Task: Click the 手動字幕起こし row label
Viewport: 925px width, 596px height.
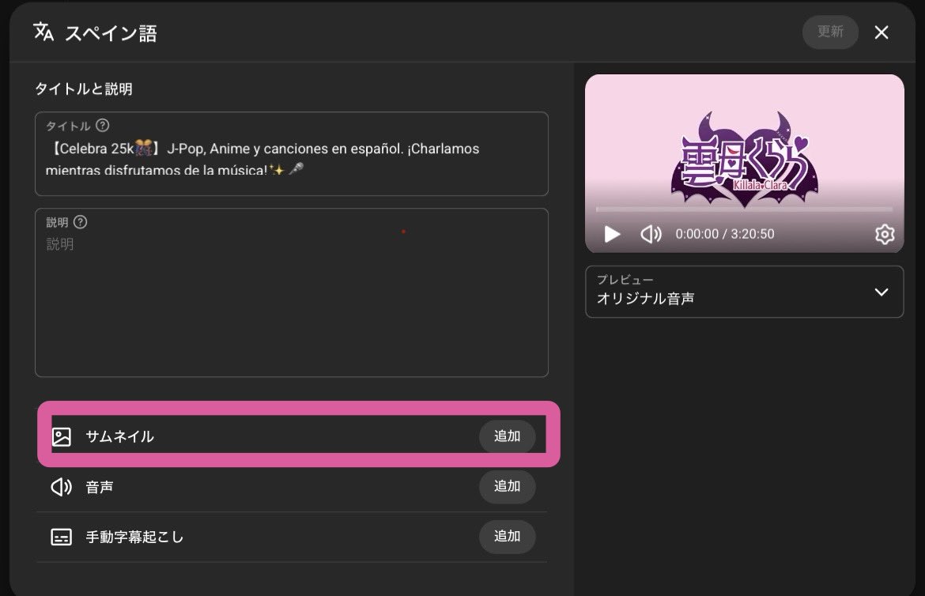Action: [x=134, y=537]
